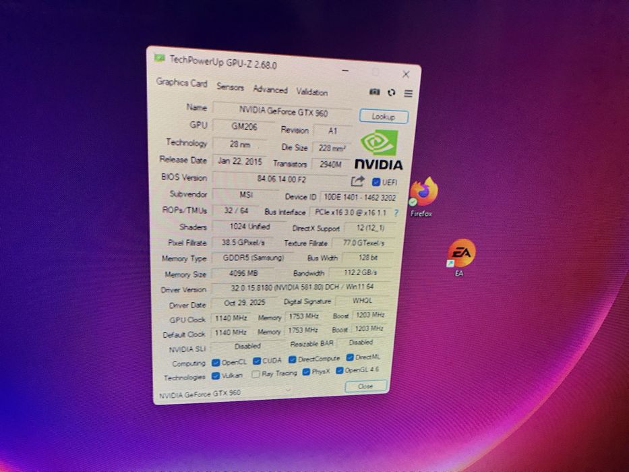The height and width of the screenshot is (472, 629).
Task: Click the Subvendor field MSI
Action: [x=245, y=195]
